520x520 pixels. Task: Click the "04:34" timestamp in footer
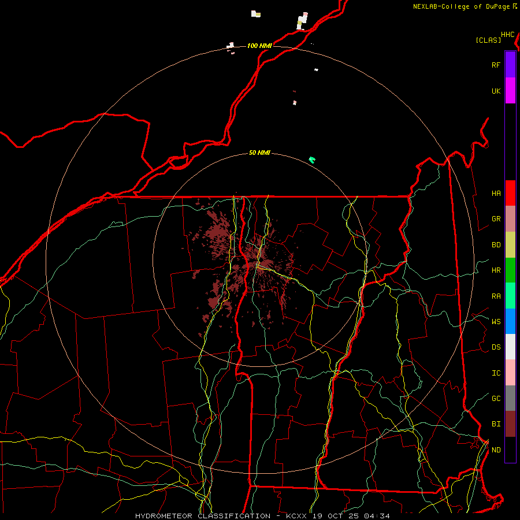376,516
